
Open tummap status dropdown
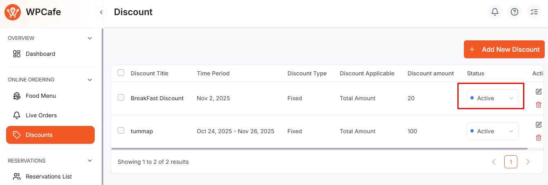[492, 131]
